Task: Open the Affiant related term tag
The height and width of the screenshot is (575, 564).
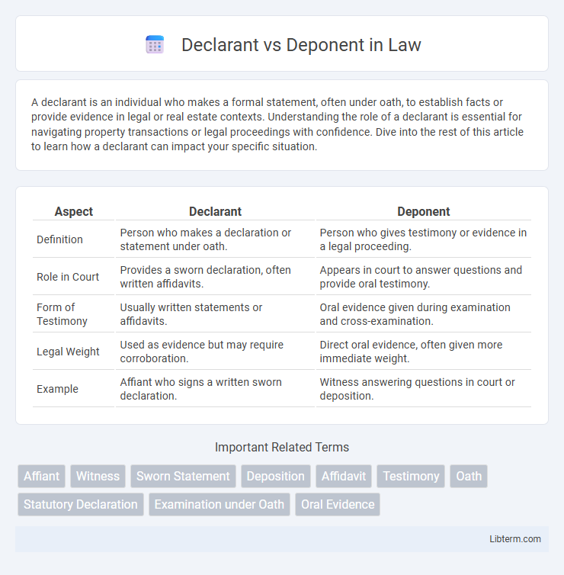Action: click(41, 476)
